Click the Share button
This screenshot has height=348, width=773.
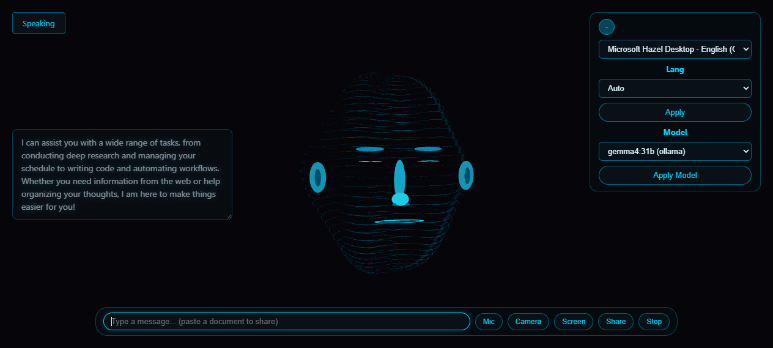[616, 321]
